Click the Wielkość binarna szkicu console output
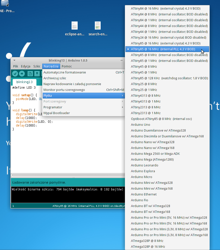Screen dimensions: 220x250 point(68,189)
